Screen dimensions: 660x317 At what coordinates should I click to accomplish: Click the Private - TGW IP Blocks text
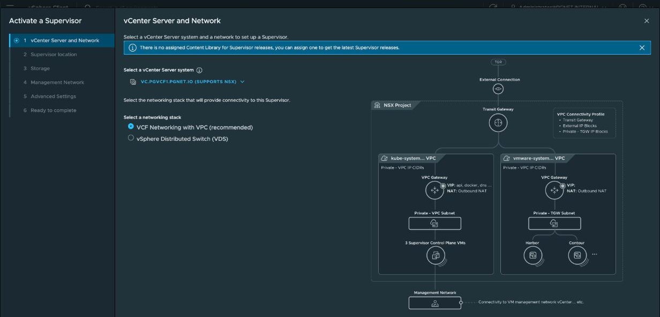point(585,131)
